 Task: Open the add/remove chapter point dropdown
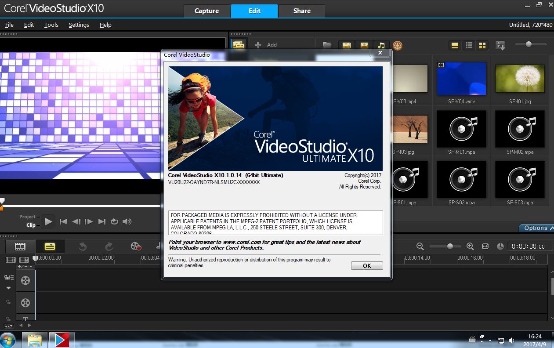tap(25, 266)
